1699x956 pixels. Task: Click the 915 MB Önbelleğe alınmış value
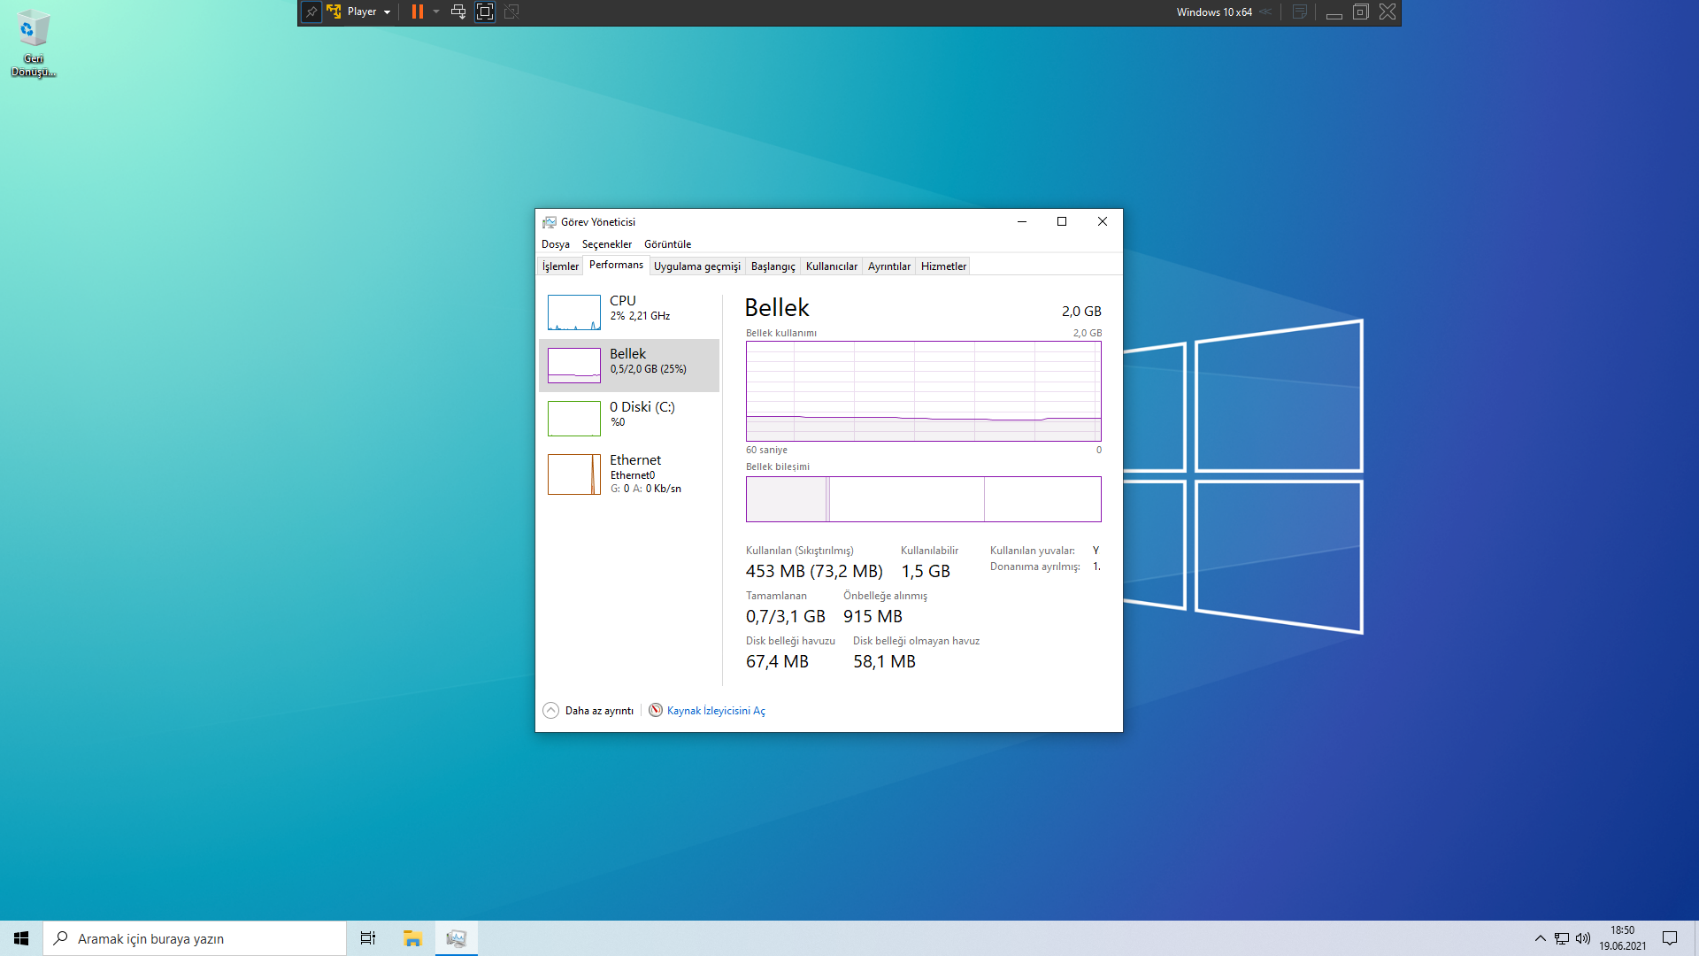(873, 617)
